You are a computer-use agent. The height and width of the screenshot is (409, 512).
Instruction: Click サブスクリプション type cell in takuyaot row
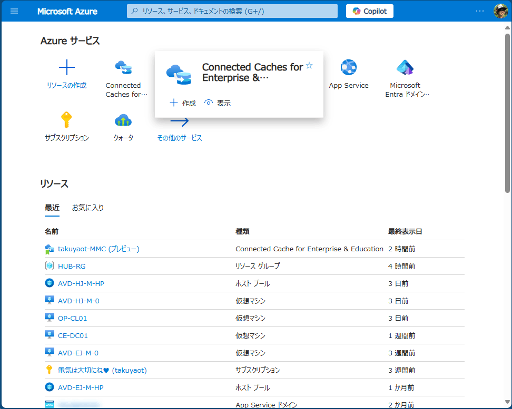[x=258, y=370]
